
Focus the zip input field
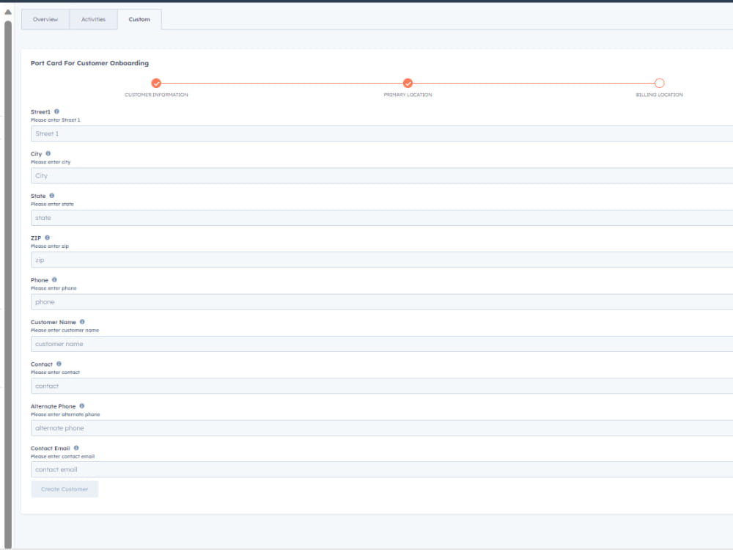pos(382,260)
